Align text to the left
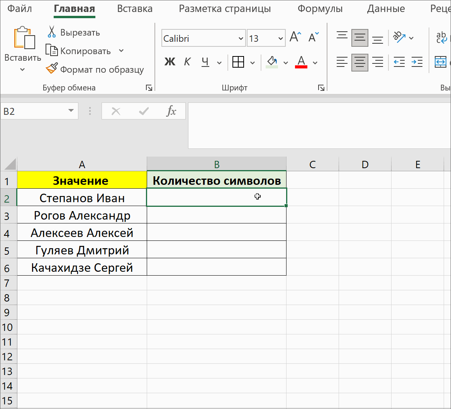Viewport: 451px width, 409px height. [x=342, y=62]
